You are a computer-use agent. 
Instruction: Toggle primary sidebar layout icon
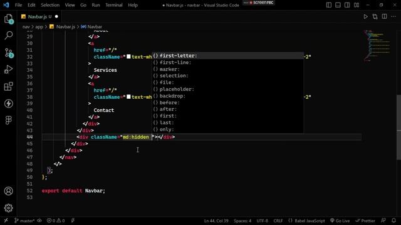click(328, 5)
